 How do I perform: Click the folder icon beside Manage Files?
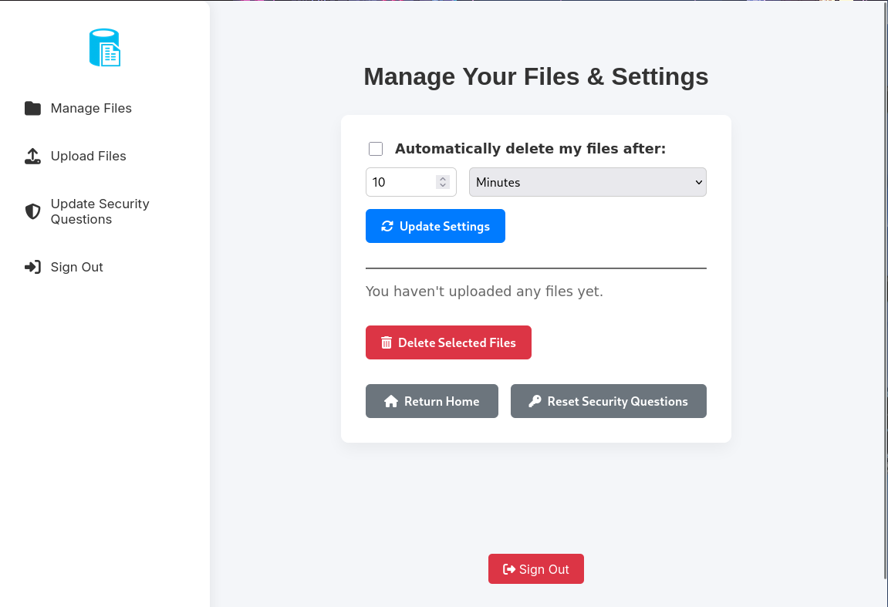tap(32, 109)
